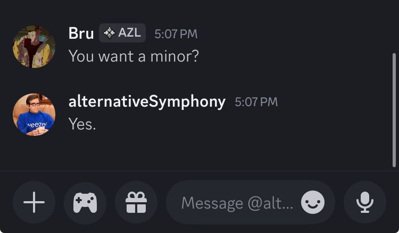This screenshot has height=233, width=399.
Task: Click the Bru username
Action: 81,33
